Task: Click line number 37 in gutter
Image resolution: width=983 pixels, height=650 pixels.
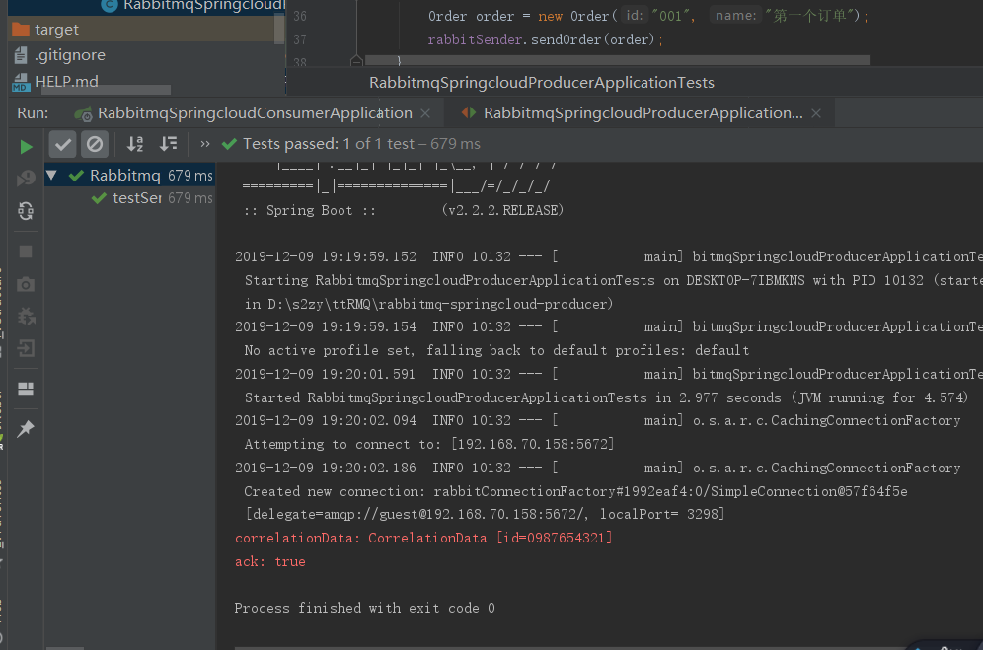Action: (300, 40)
